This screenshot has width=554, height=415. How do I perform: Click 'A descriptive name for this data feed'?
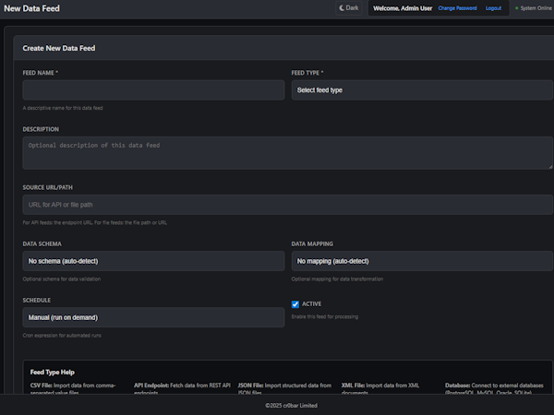[x=63, y=108]
